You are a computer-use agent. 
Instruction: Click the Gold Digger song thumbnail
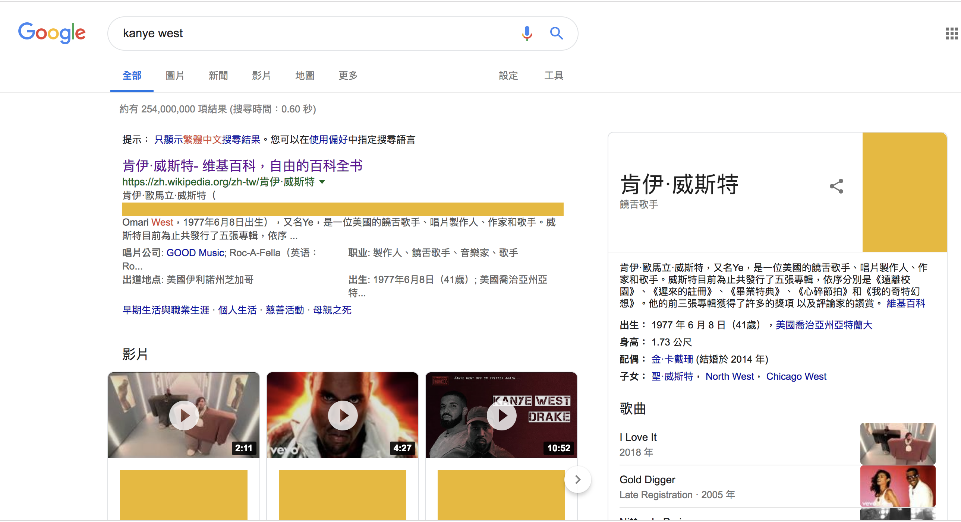point(898,486)
